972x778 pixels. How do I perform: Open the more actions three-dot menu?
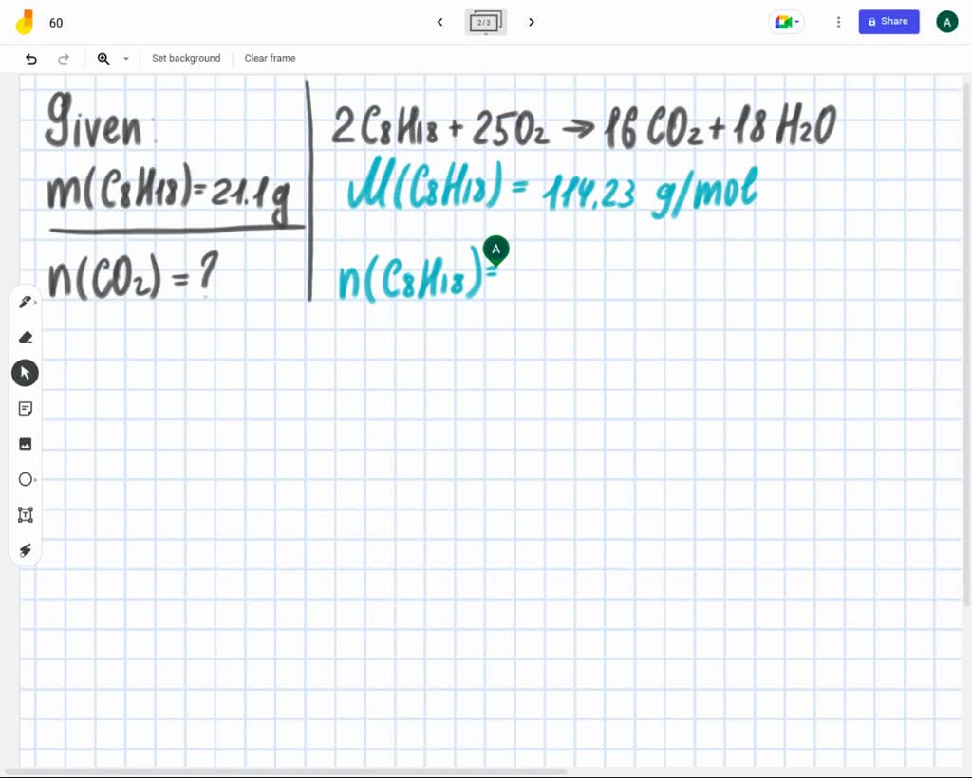tap(838, 21)
